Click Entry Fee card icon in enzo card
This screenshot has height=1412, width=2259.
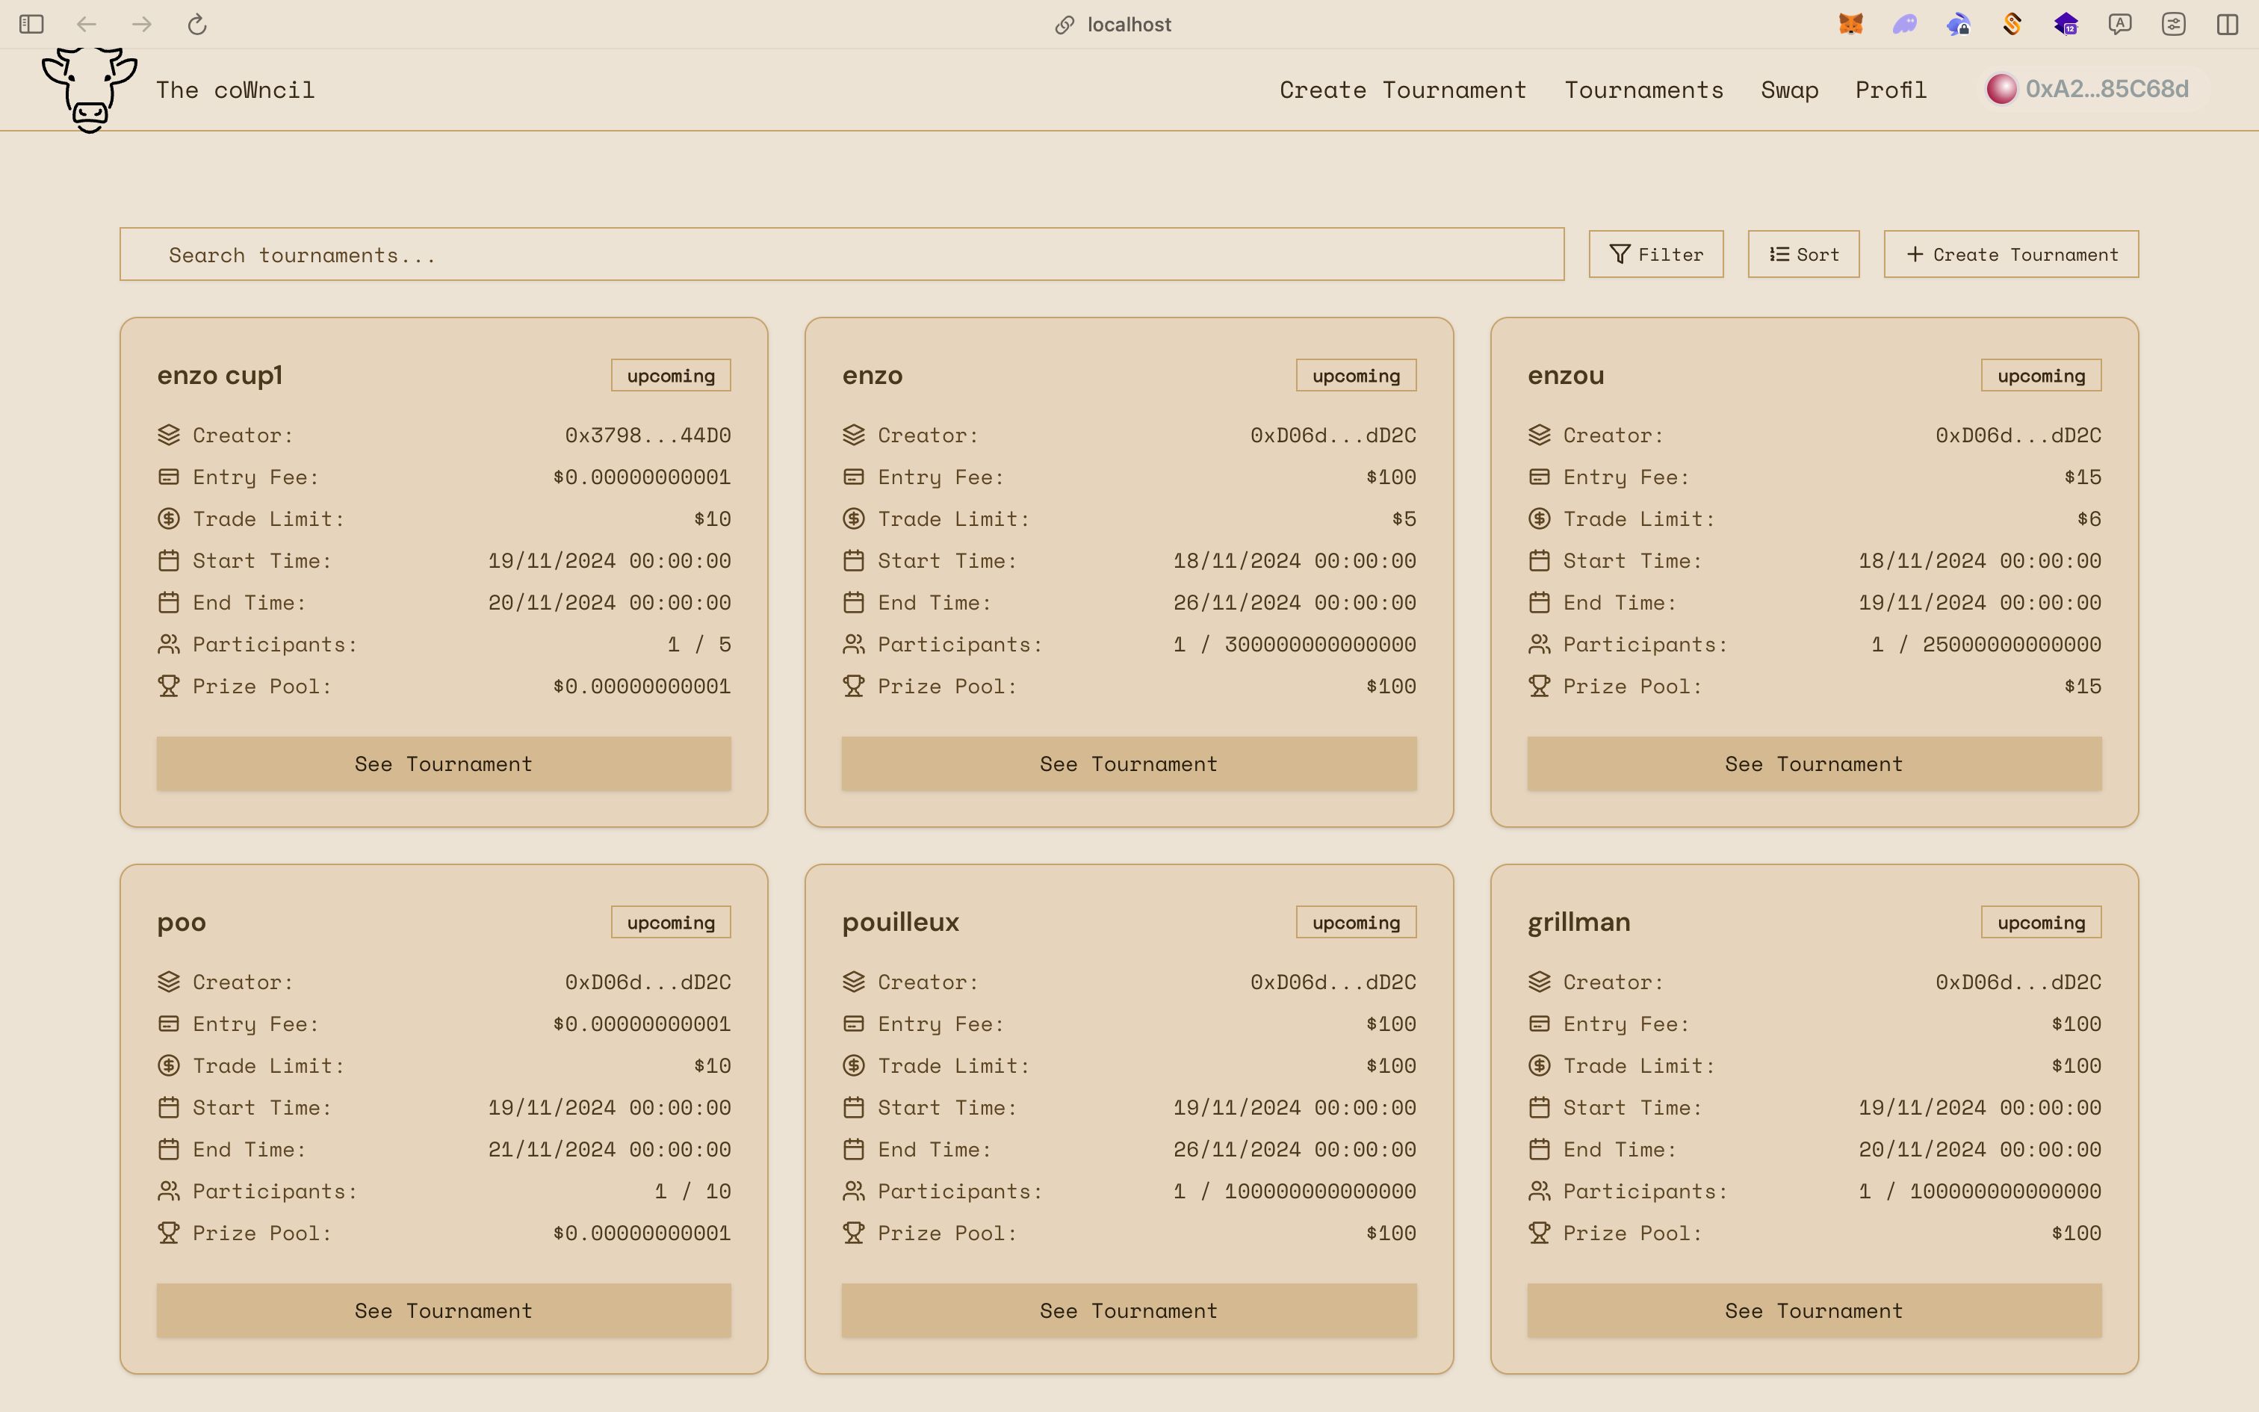click(853, 477)
